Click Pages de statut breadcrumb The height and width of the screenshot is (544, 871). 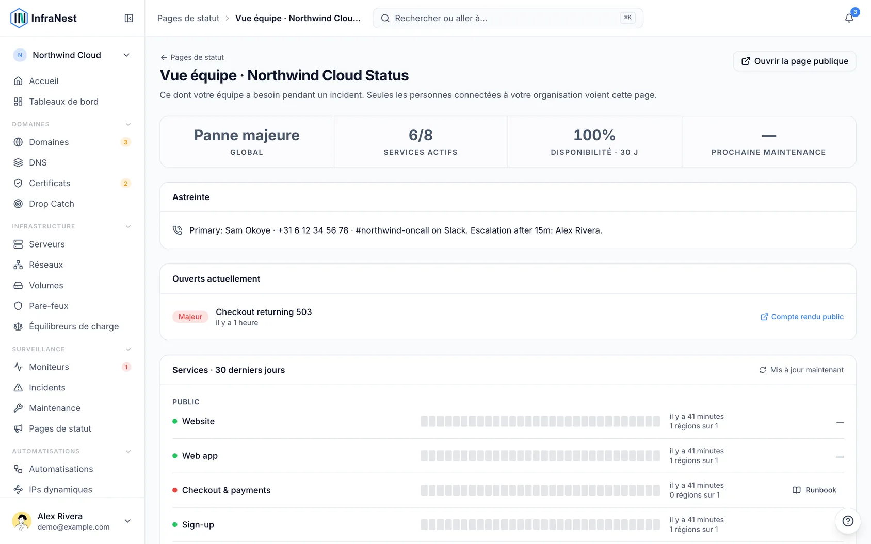coord(188,18)
